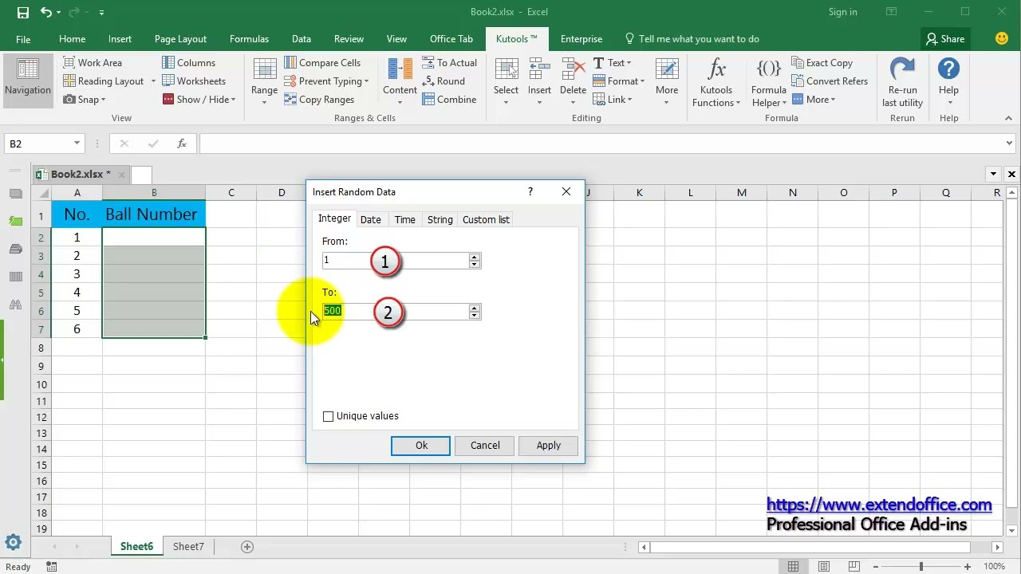This screenshot has height=574, width=1021.
Task: Open the Text tools dropdown
Action: (612, 63)
